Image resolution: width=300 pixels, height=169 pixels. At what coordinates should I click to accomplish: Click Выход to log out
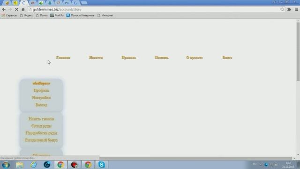[41, 105]
